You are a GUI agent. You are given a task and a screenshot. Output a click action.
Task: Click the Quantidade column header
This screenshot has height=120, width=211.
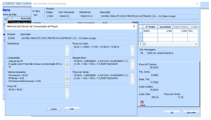pos(165,27)
